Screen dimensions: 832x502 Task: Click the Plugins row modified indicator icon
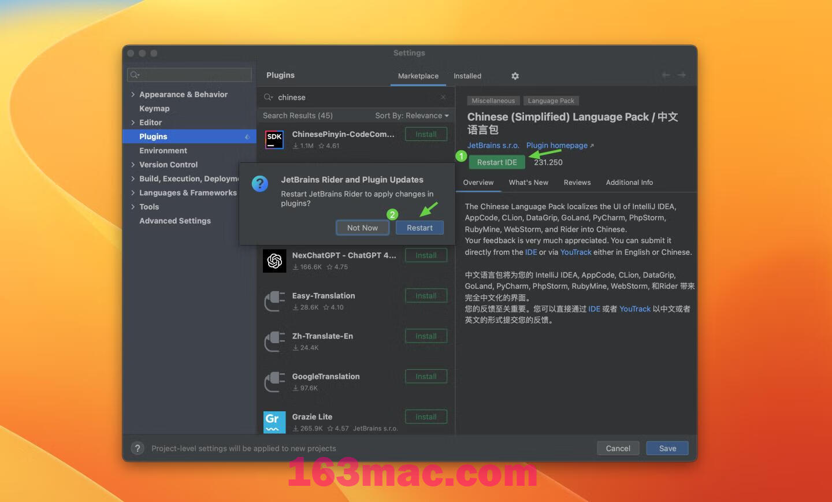click(x=247, y=137)
